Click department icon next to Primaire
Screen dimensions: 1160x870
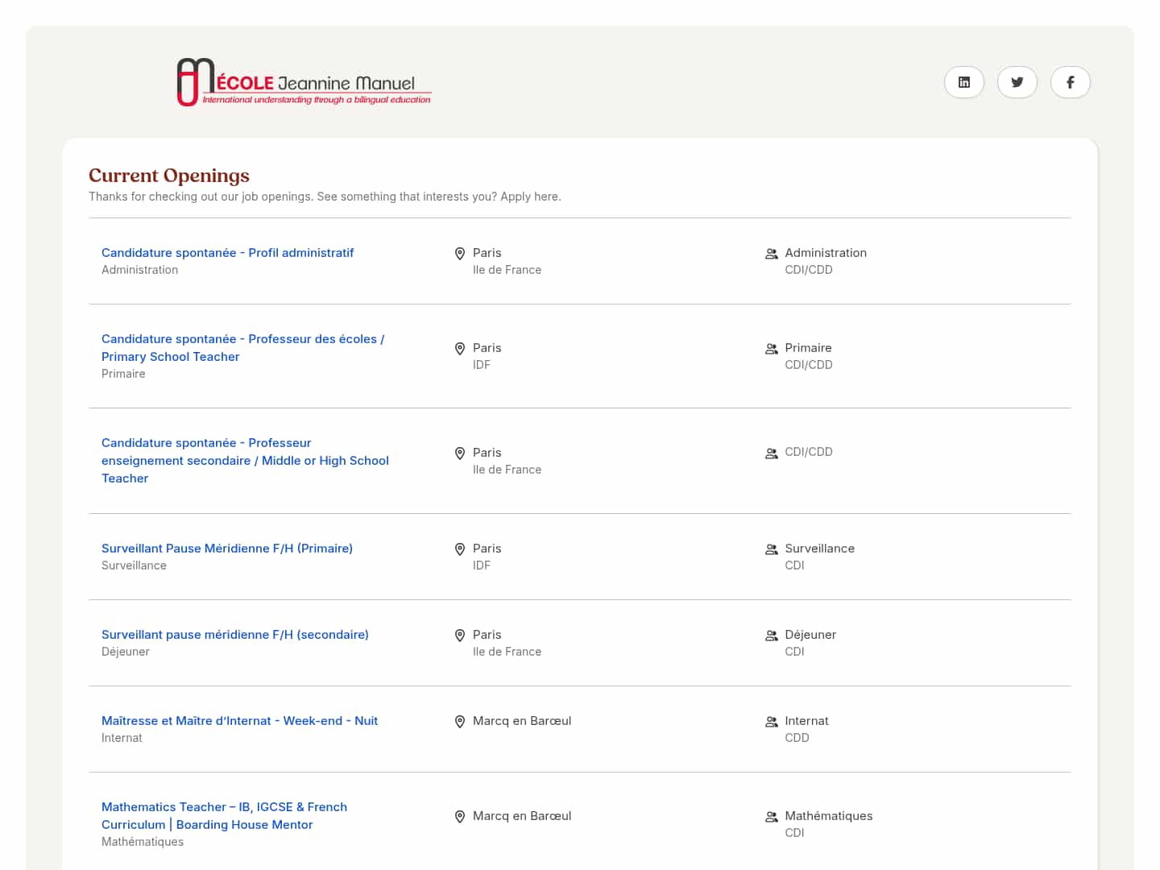pyautogui.click(x=771, y=349)
